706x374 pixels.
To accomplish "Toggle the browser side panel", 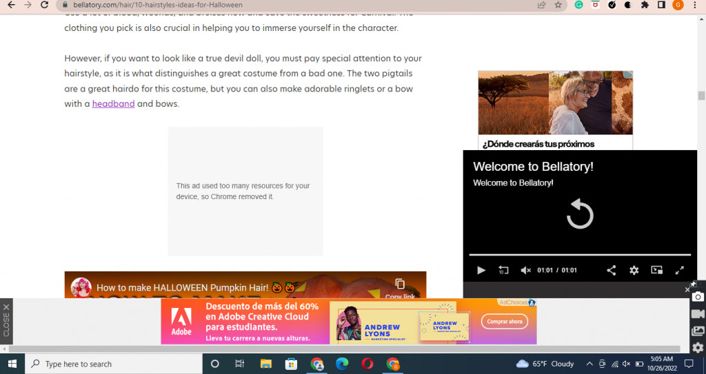I will [661, 5].
